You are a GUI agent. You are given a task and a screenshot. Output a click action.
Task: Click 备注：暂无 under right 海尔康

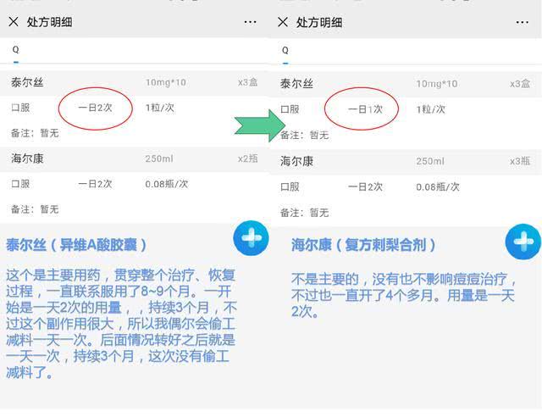304,213
